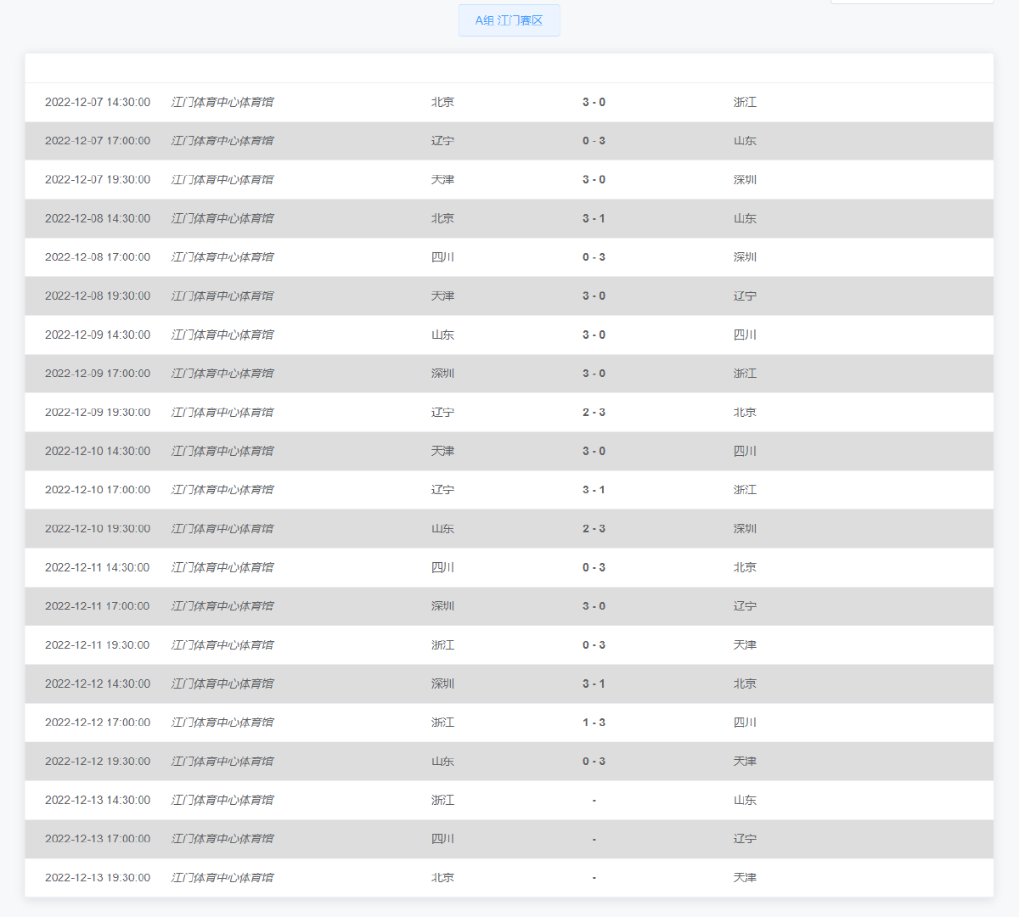Select 辽宁 in the 12-11 17:00 match row
1019x917 pixels.
(x=745, y=606)
